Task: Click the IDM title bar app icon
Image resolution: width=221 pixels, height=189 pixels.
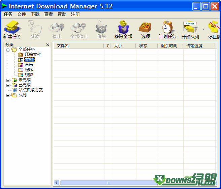Action: pyautogui.click(x=4, y=6)
